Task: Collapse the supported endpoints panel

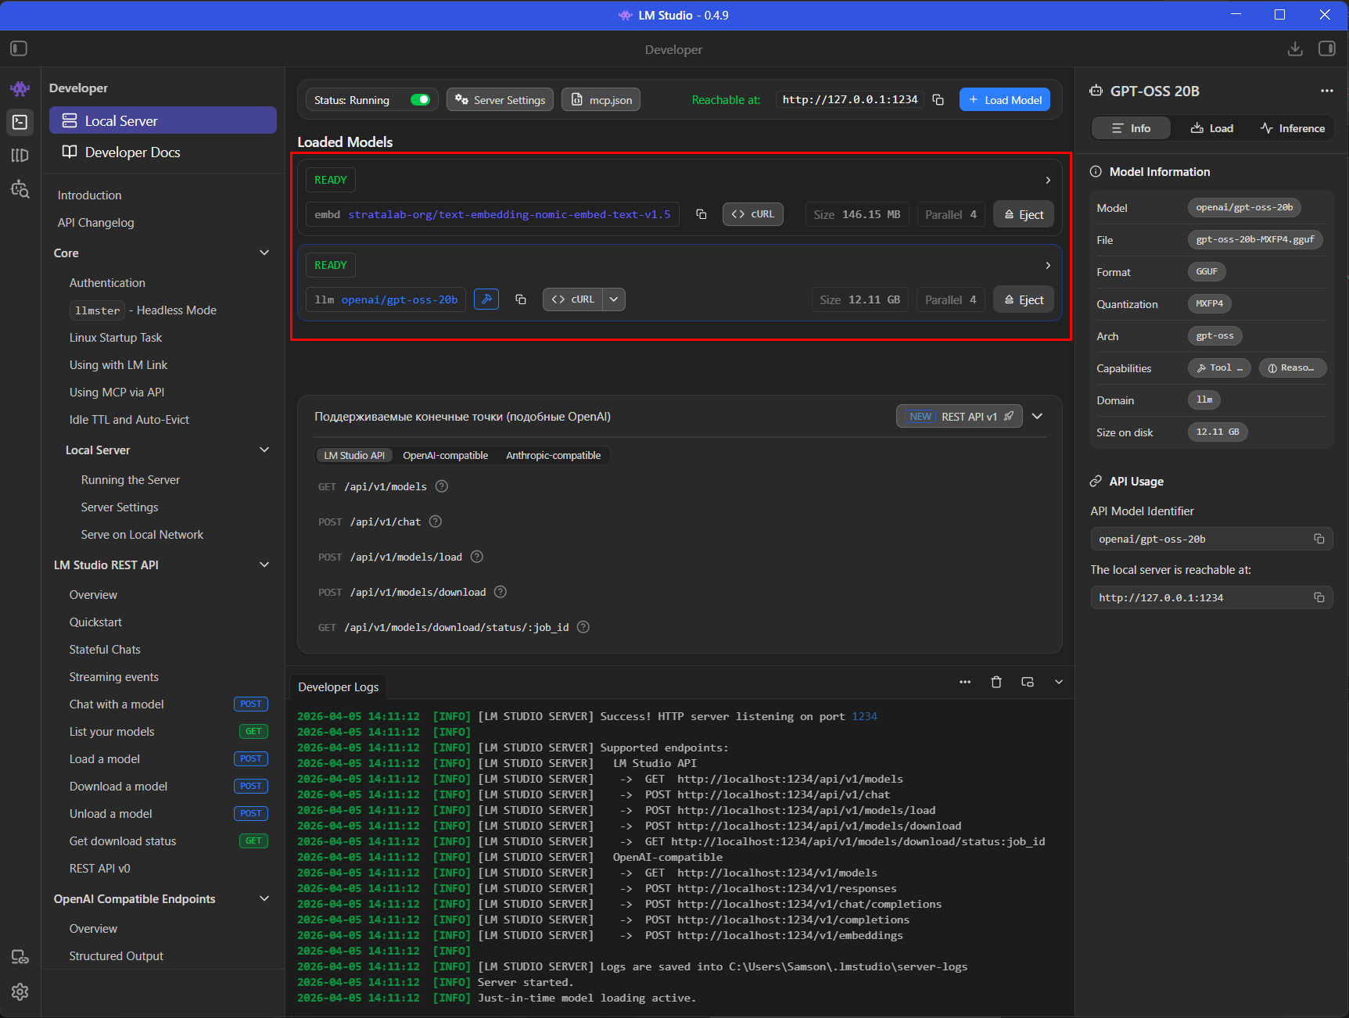Action: [x=1037, y=416]
